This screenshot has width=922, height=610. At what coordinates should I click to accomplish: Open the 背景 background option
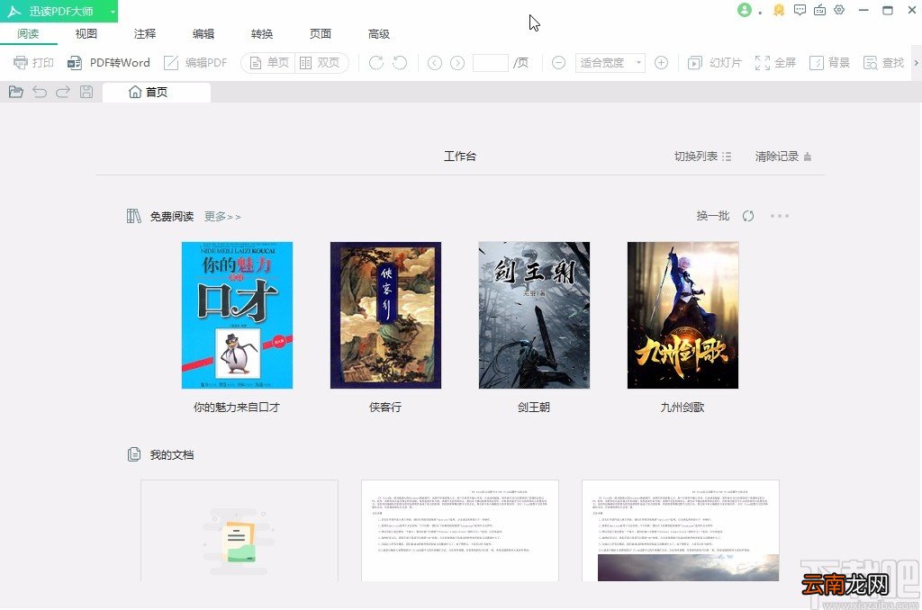(829, 62)
